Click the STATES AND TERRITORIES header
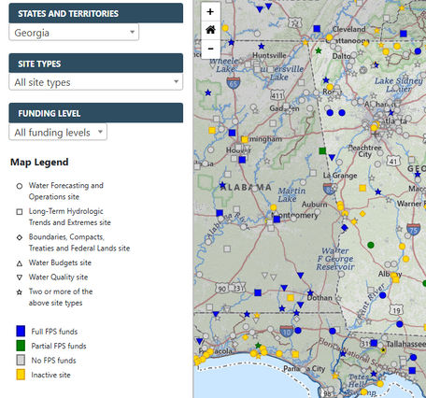Viewport: 426px width, 398px height. pos(96,13)
